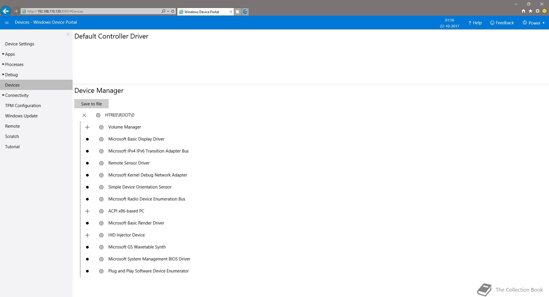Viewport: 549px width, 297px height.
Task: Click gear for Microsoft Radio Device Enumeration Bus
Action: (x=101, y=199)
